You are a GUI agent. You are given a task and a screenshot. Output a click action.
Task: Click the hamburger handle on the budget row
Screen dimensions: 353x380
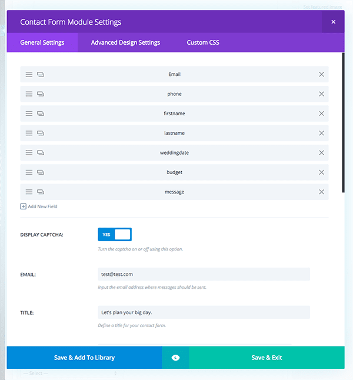(x=29, y=172)
